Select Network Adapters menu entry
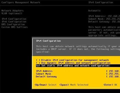 click(12, 11)
